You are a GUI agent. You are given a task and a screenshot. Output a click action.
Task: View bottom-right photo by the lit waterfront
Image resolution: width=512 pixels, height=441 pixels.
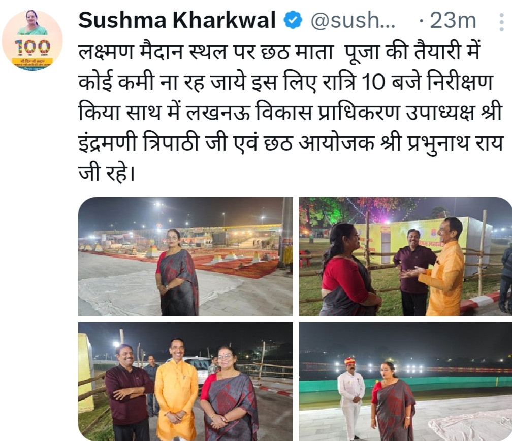coord(405,382)
